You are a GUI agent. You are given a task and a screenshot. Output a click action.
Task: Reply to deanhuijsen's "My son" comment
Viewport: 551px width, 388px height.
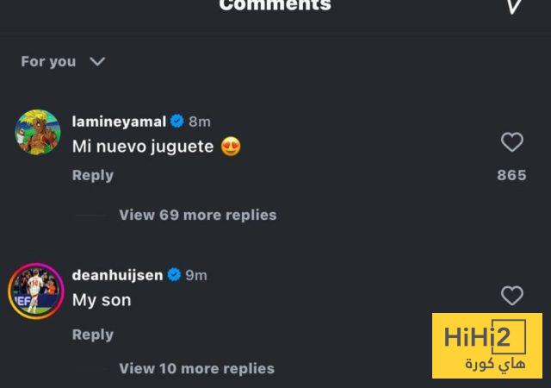point(92,335)
